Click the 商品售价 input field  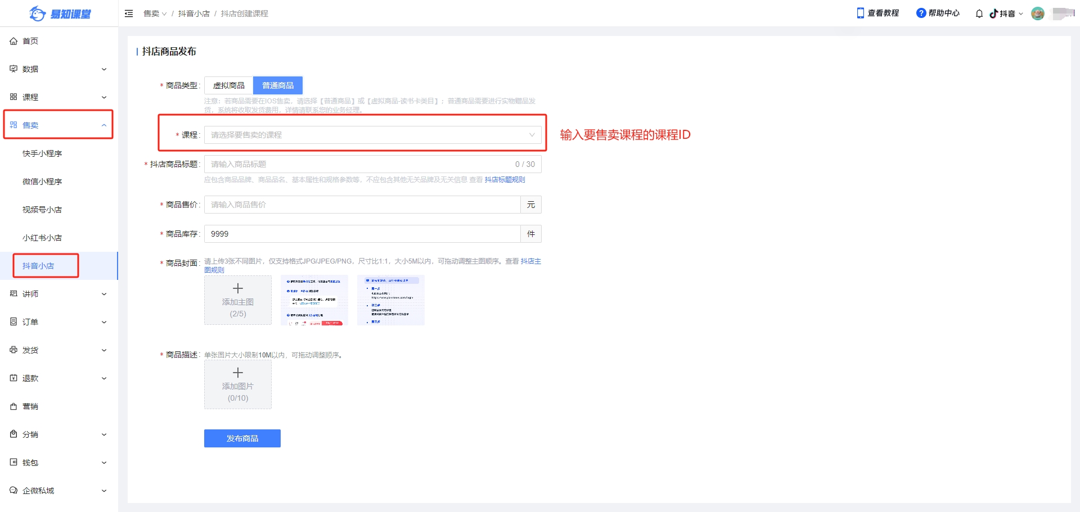(x=362, y=205)
